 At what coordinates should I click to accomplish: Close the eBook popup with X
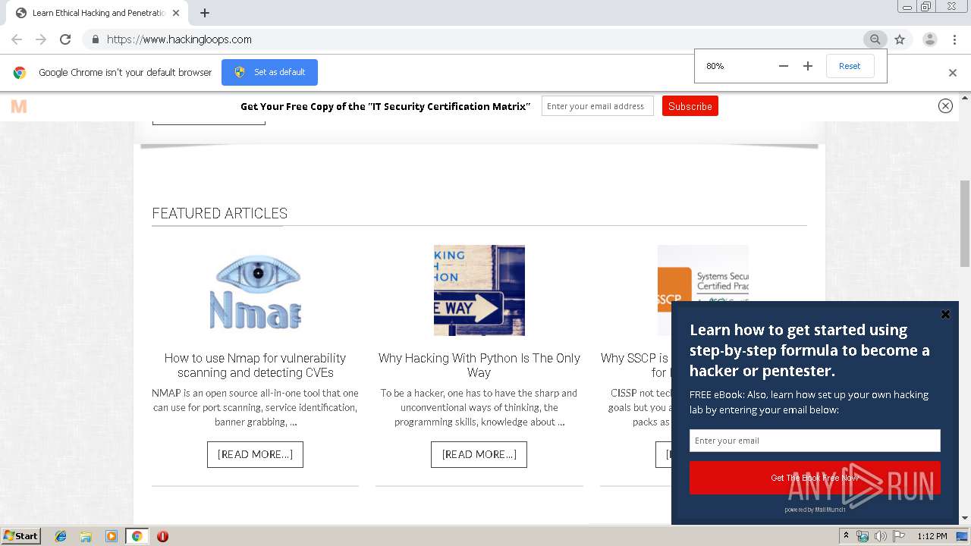point(945,314)
